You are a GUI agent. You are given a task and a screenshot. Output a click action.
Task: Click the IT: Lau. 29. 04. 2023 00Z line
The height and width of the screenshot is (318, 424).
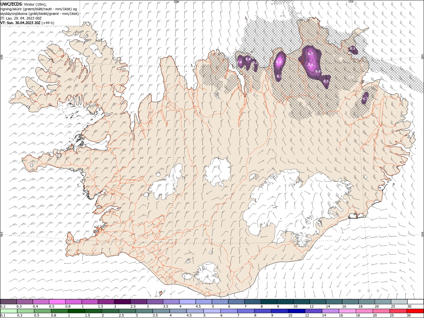coord(21,18)
